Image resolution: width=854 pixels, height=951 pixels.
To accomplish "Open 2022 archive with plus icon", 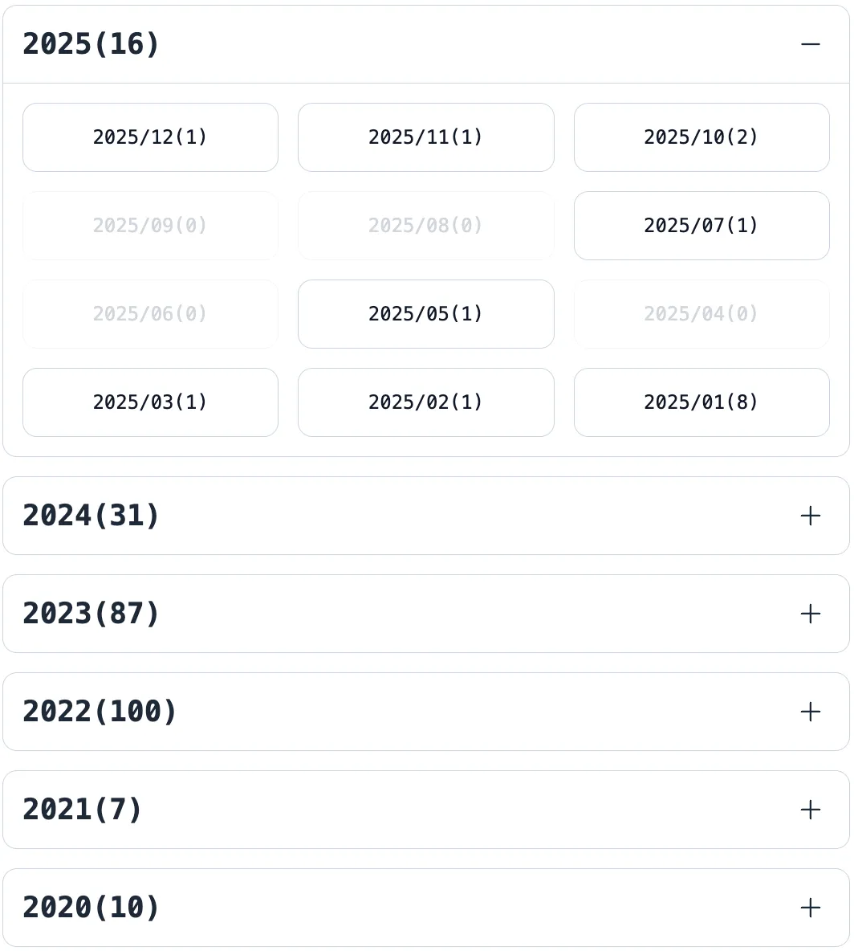I will click(810, 712).
